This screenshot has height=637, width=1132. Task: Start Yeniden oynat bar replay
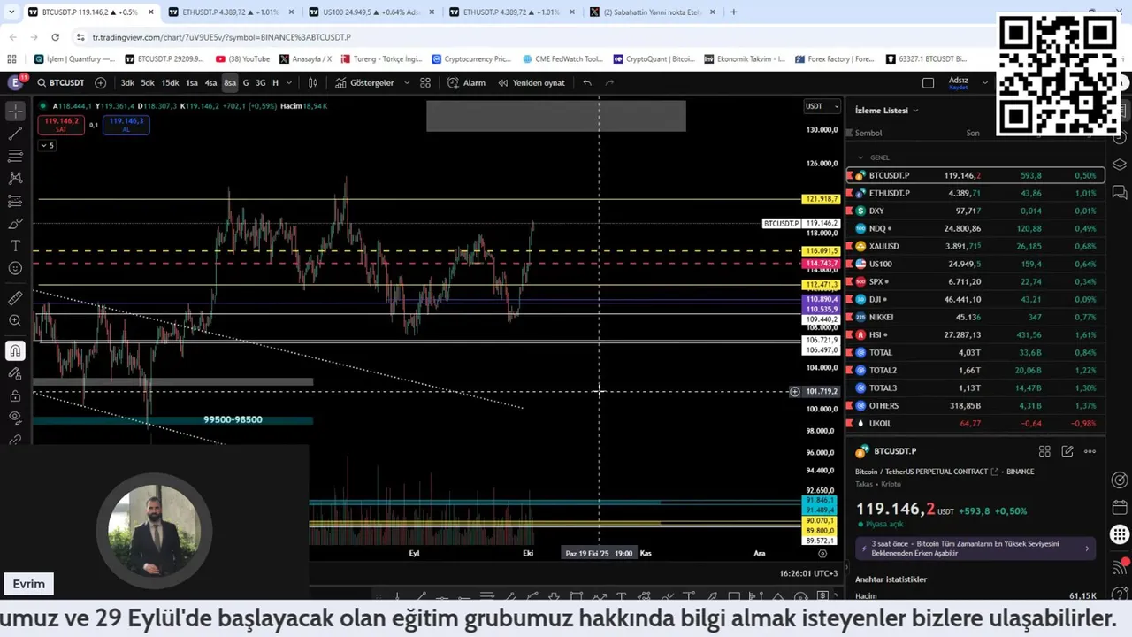(531, 82)
